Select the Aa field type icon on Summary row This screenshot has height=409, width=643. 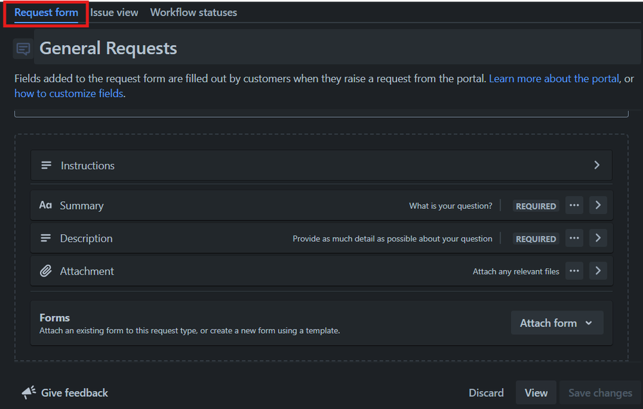(x=46, y=205)
